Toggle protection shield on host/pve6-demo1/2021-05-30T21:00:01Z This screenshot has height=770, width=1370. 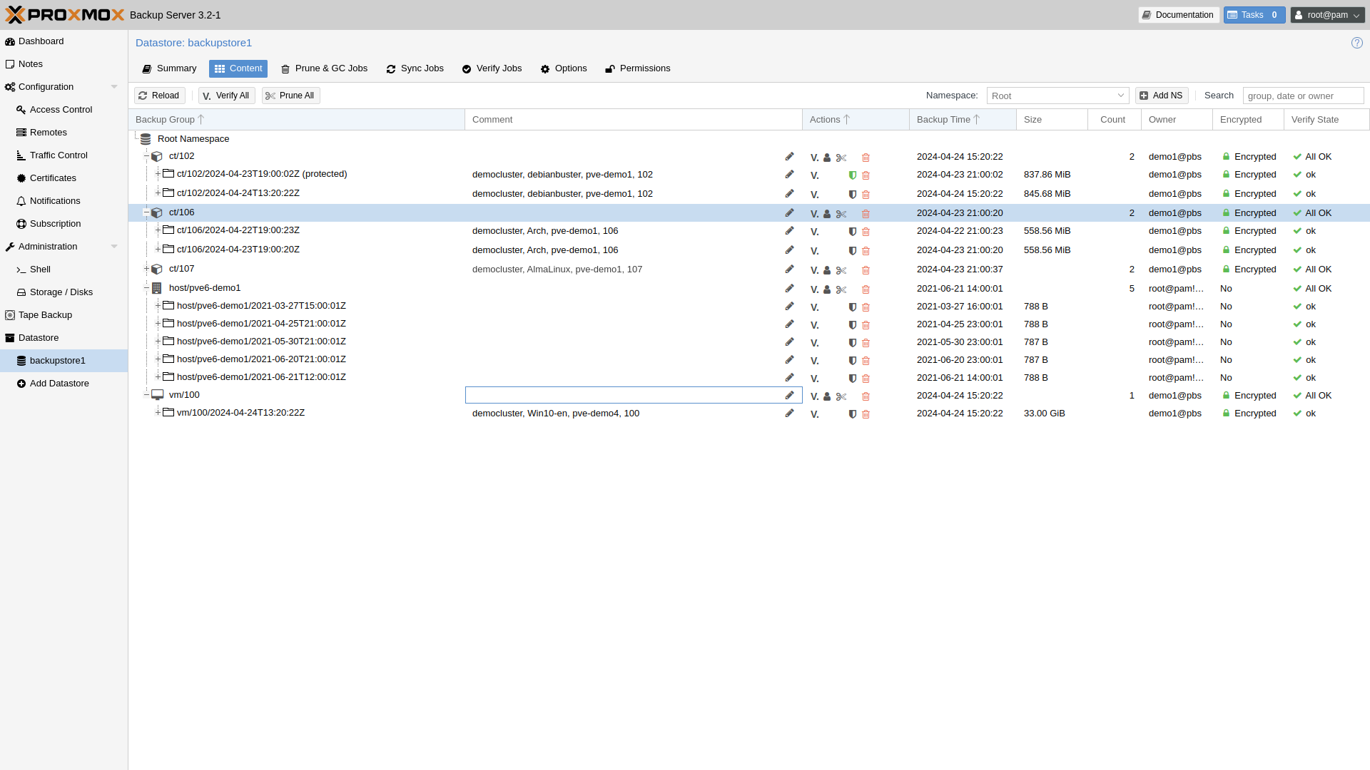point(852,343)
